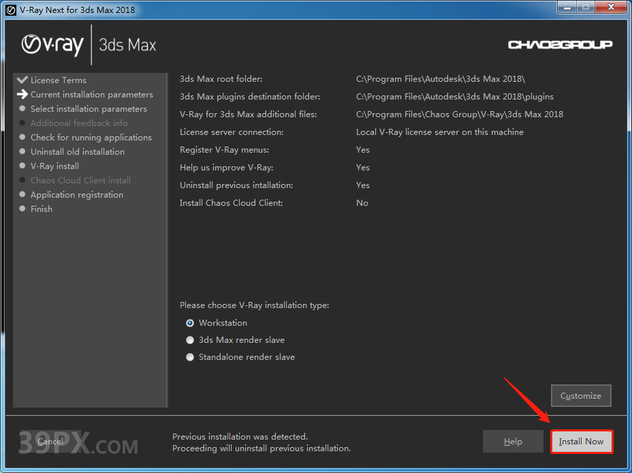Click 'Previous installation was detected.' message

(x=240, y=437)
